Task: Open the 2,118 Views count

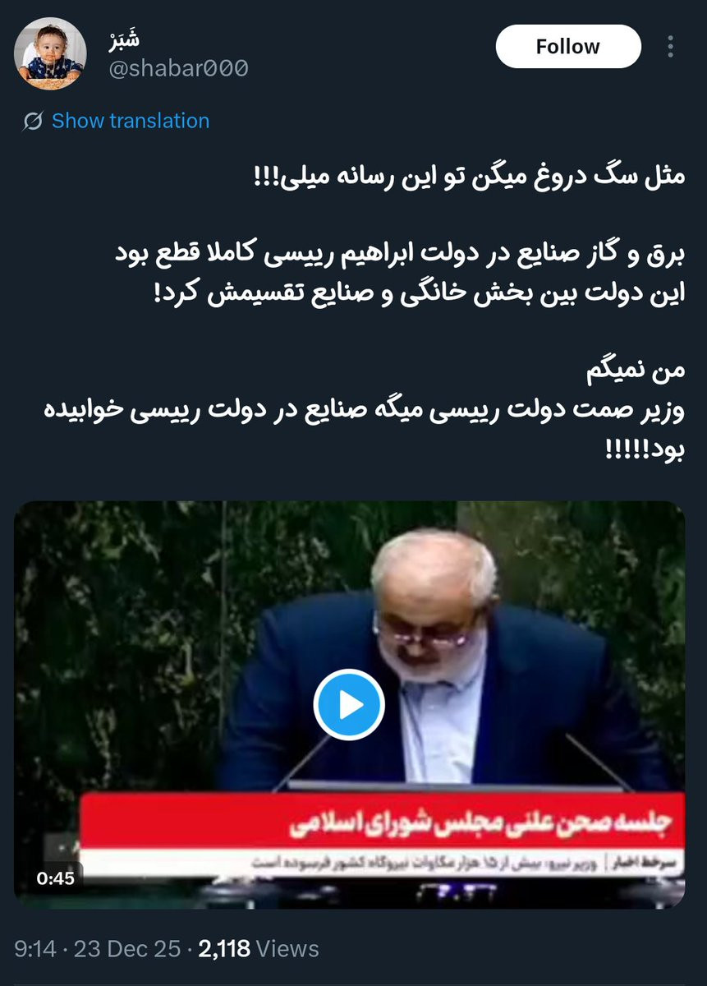Action: 259,949
